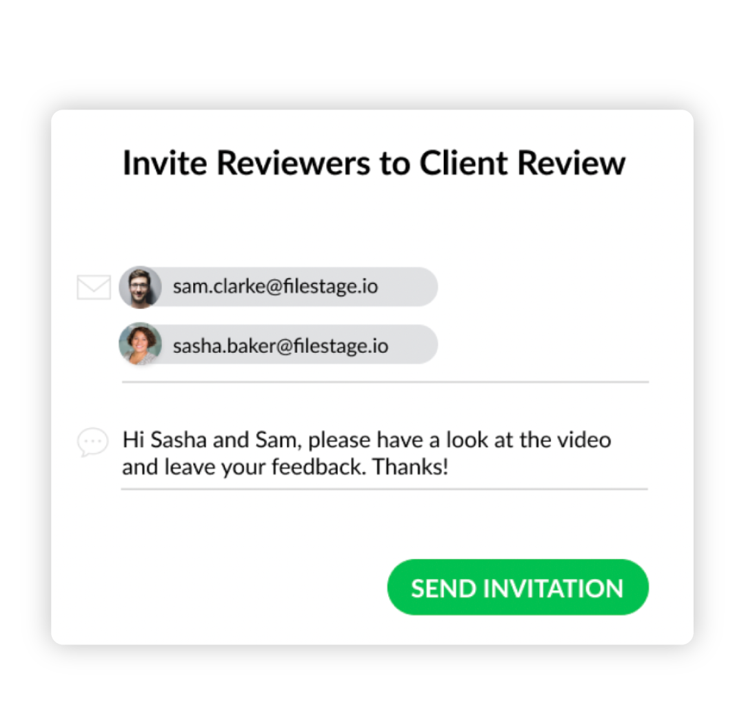Image resolution: width=737 pixels, height=725 pixels.
Task: Click the word Thanks! in the message
Action: 410,467
